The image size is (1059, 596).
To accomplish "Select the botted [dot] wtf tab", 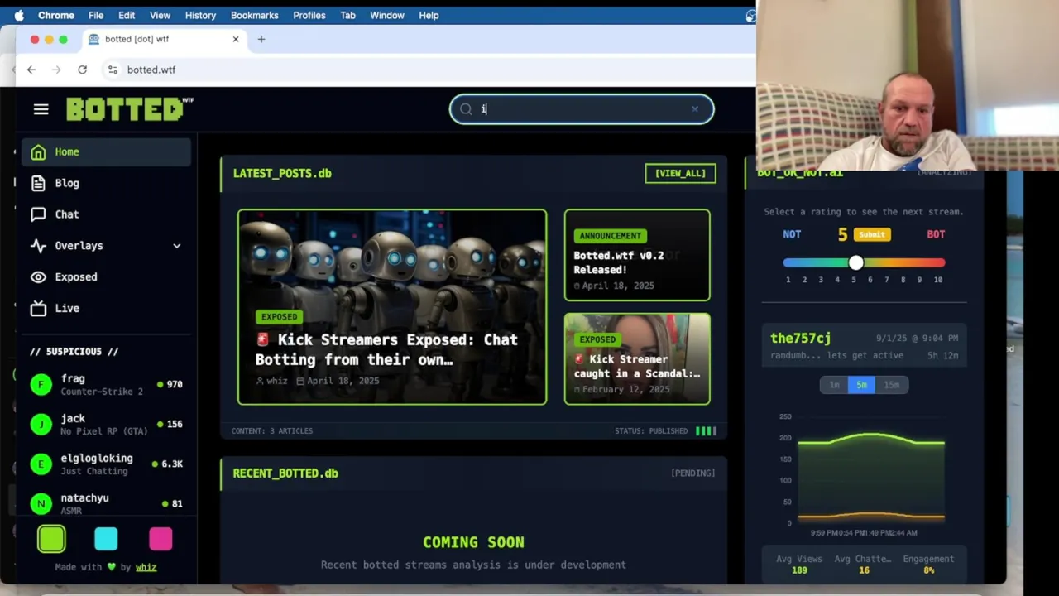I will click(x=163, y=39).
